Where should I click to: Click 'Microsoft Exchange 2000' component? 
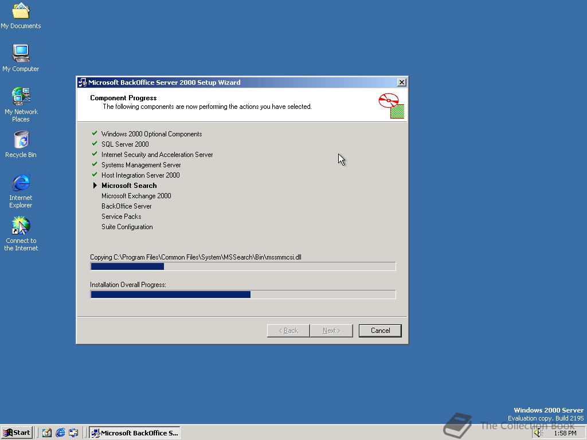[x=136, y=196]
